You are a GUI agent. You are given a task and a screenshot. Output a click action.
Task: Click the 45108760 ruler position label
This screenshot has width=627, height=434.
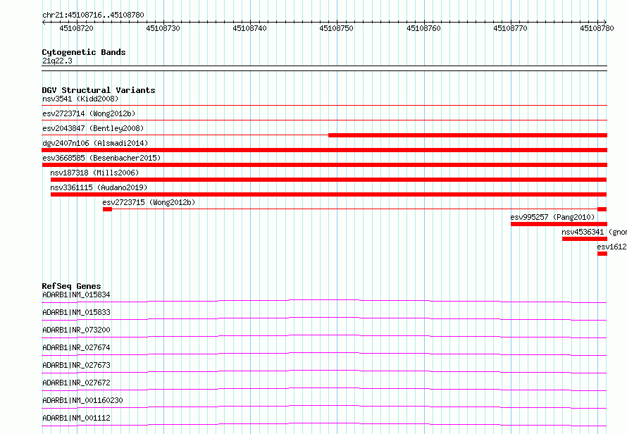coord(423,28)
